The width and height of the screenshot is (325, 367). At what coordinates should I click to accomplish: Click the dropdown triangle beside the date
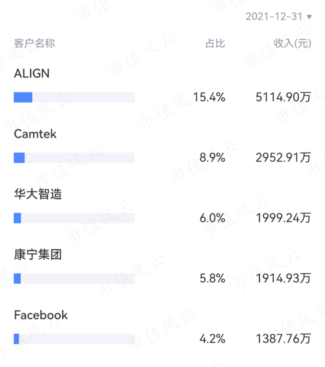(309, 17)
